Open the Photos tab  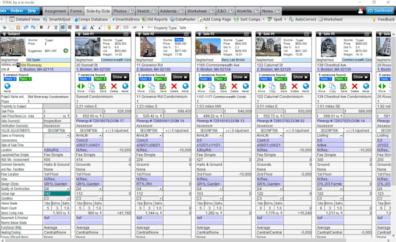pos(123,11)
